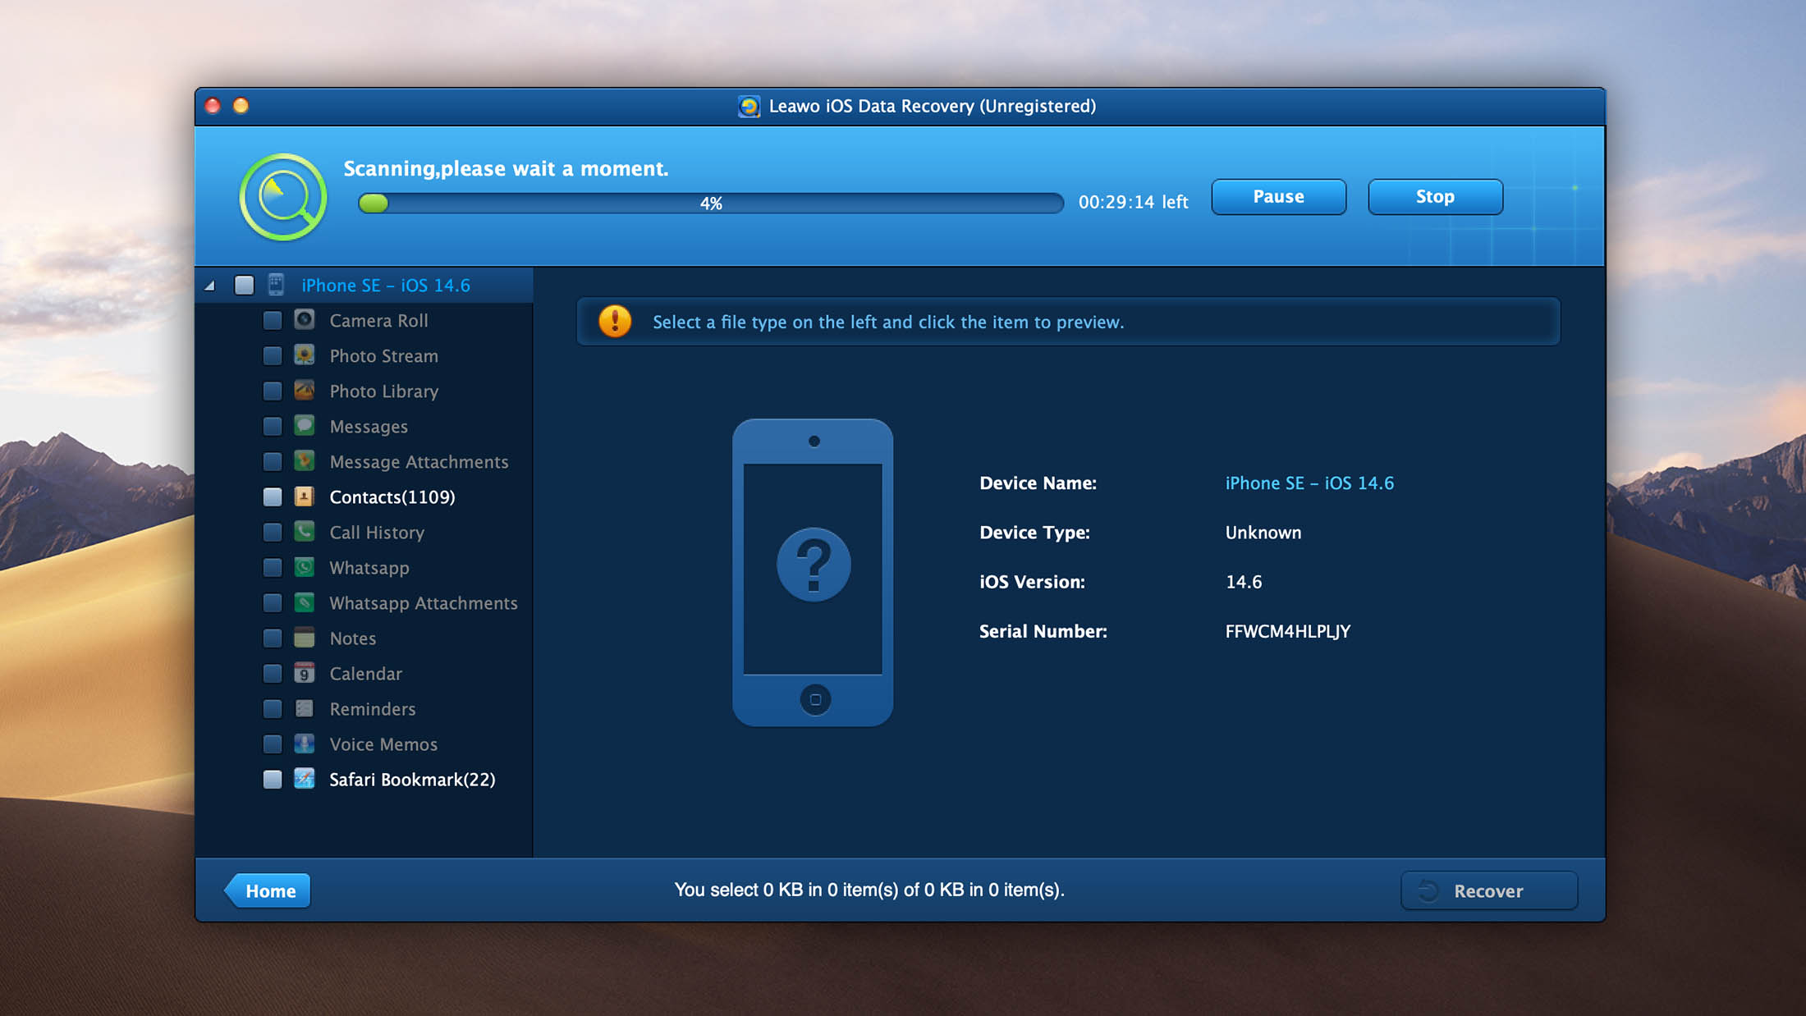Click the Call History phone icon
This screenshot has width=1806, height=1016.
pos(304,532)
